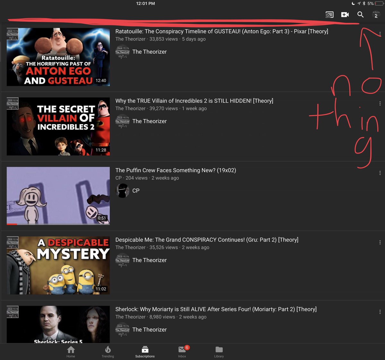Open The Theorizer channel name under Ratatouille video
The image size is (385, 360).
[150, 52]
